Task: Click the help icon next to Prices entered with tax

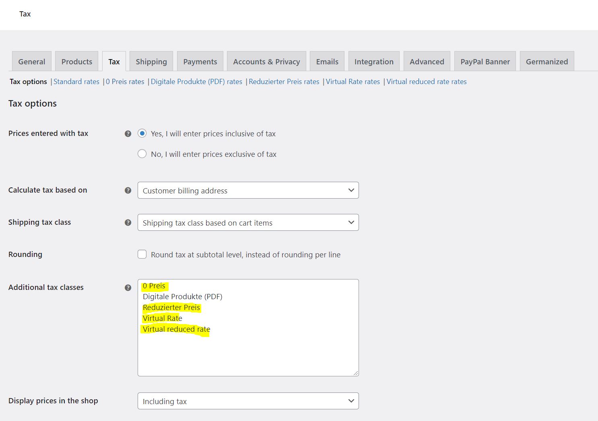Action: (128, 133)
